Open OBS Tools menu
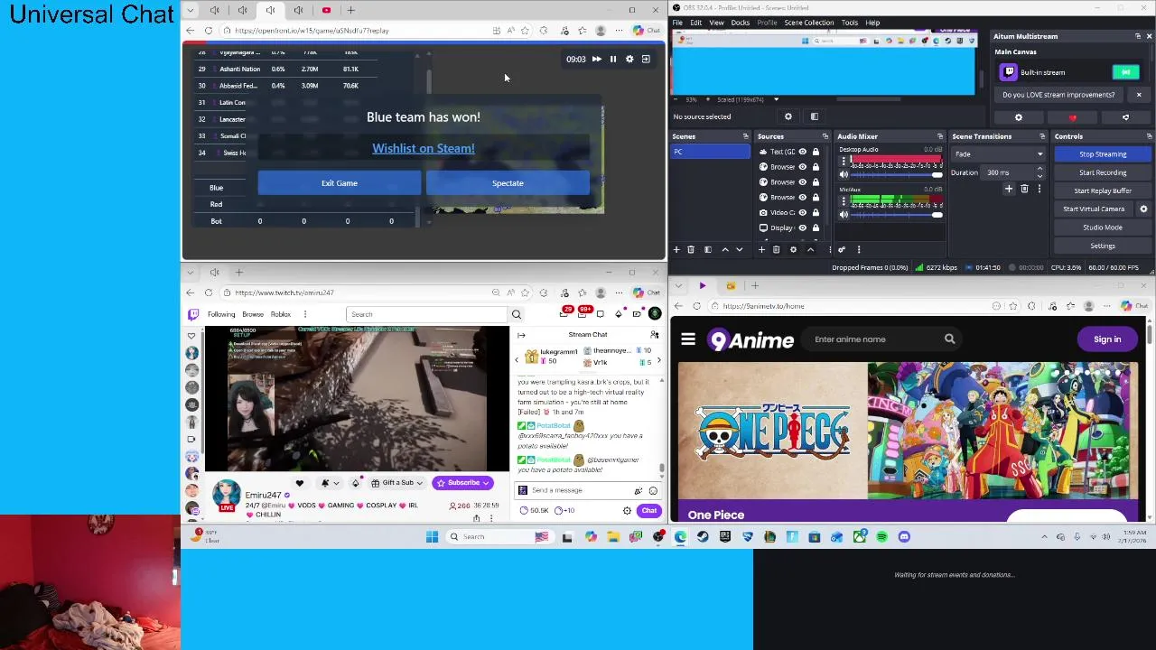This screenshot has height=650, width=1156. click(x=850, y=23)
